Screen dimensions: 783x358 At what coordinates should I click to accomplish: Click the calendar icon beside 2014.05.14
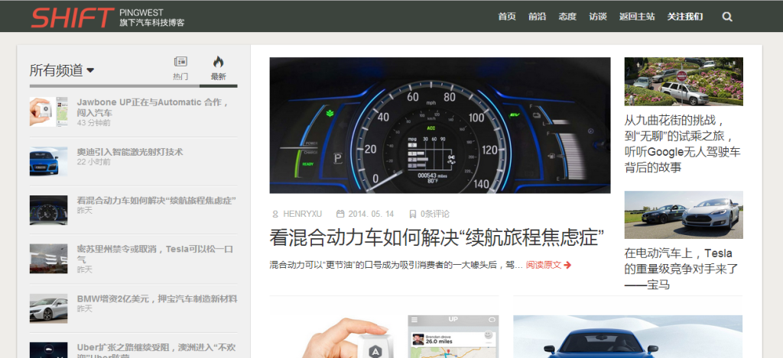click(x=340, y=214)
